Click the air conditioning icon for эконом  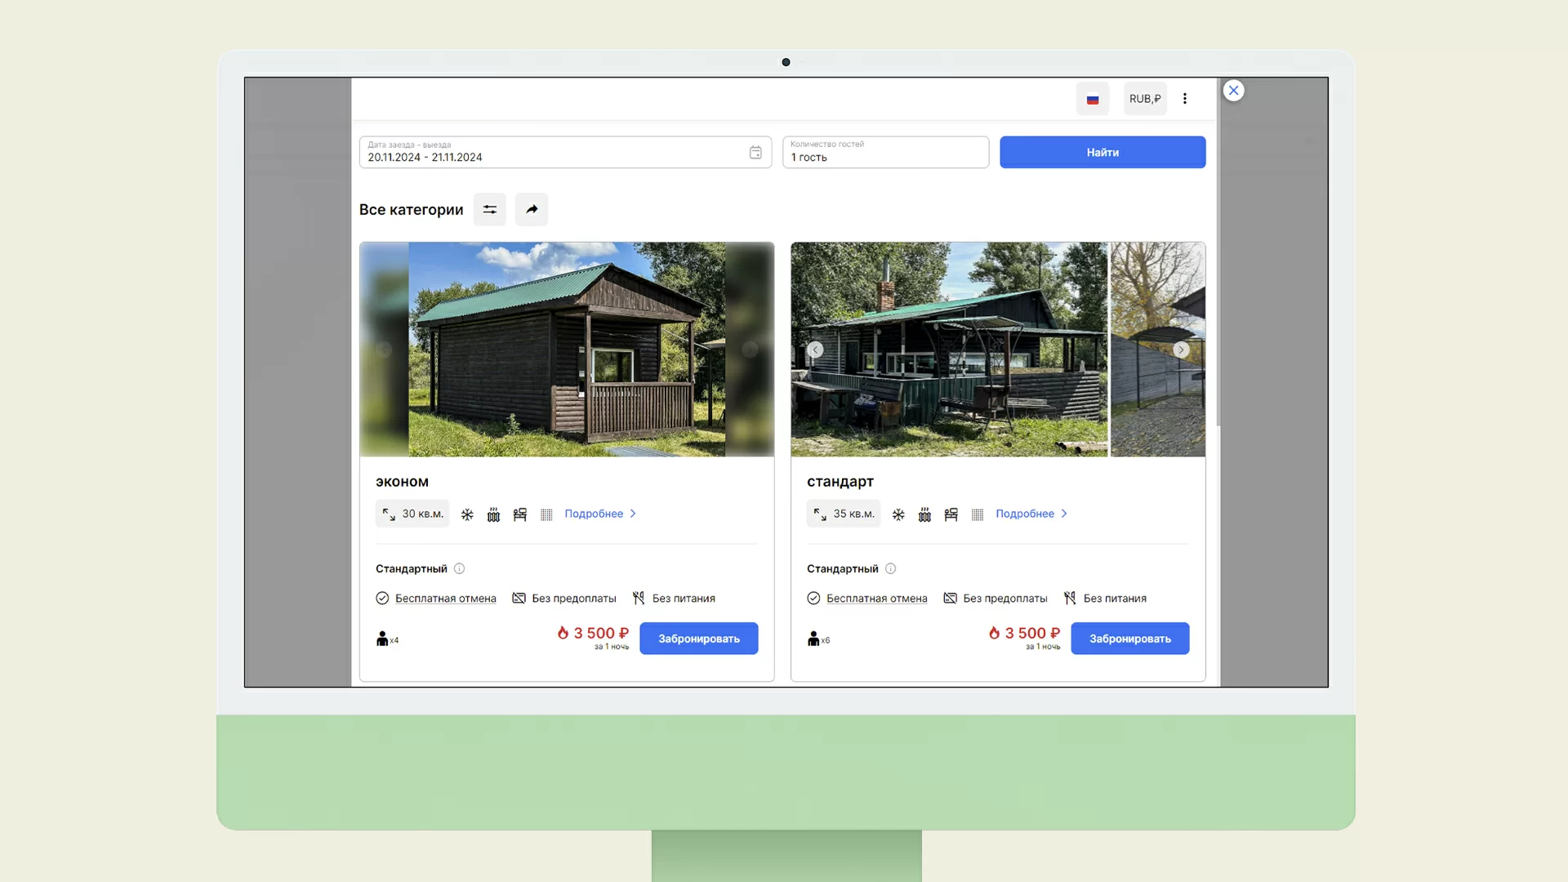467,514
